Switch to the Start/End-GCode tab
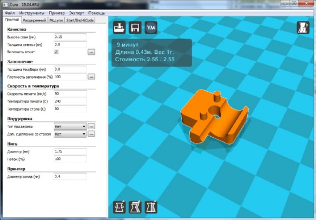Screen dimensions: 316x220 pos(80,20)
